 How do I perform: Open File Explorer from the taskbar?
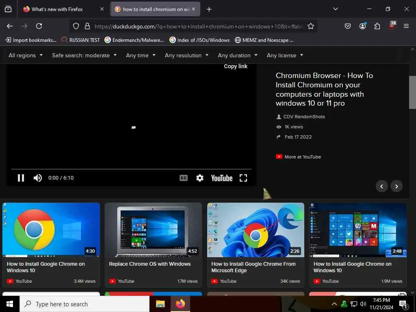tap(160, 304)
